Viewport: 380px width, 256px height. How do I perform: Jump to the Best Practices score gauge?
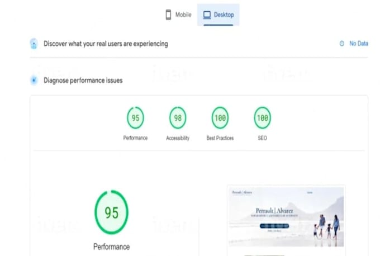pos(220,118)
